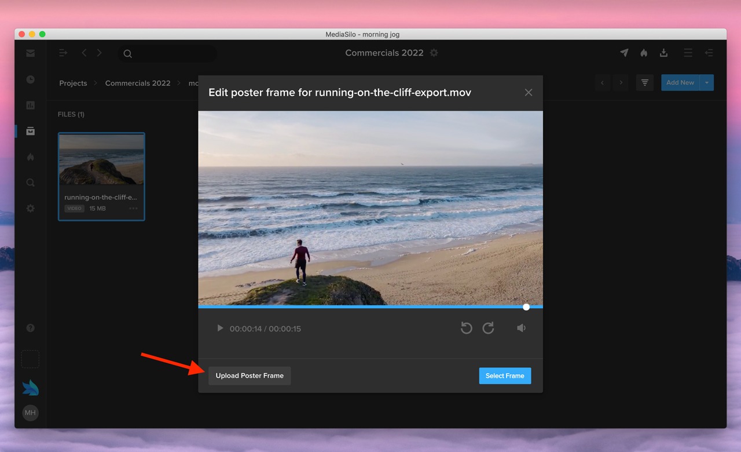Click the MediaSilo leaf logo
Viewport: 741px width, 452px height.
tap(30, 387)
